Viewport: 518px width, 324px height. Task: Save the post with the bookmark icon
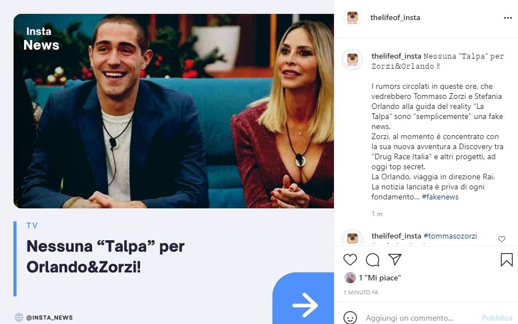click(x=506, y=260)
